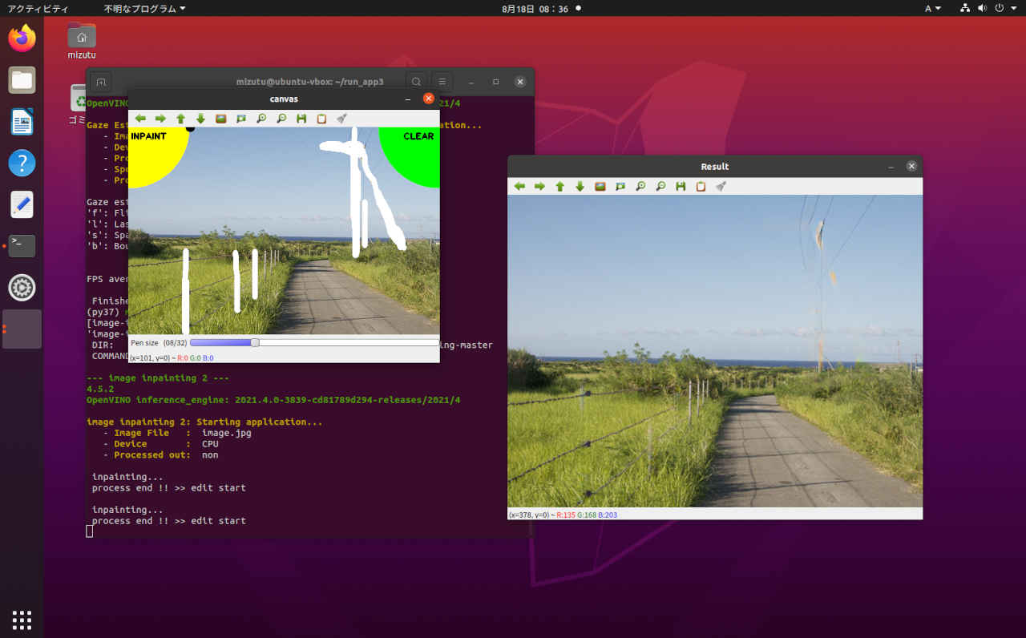Pan the canvas image left with the arrow icon
This screenshot has height=638, width=1026.
pyautogui.click(x=139, y=118)
